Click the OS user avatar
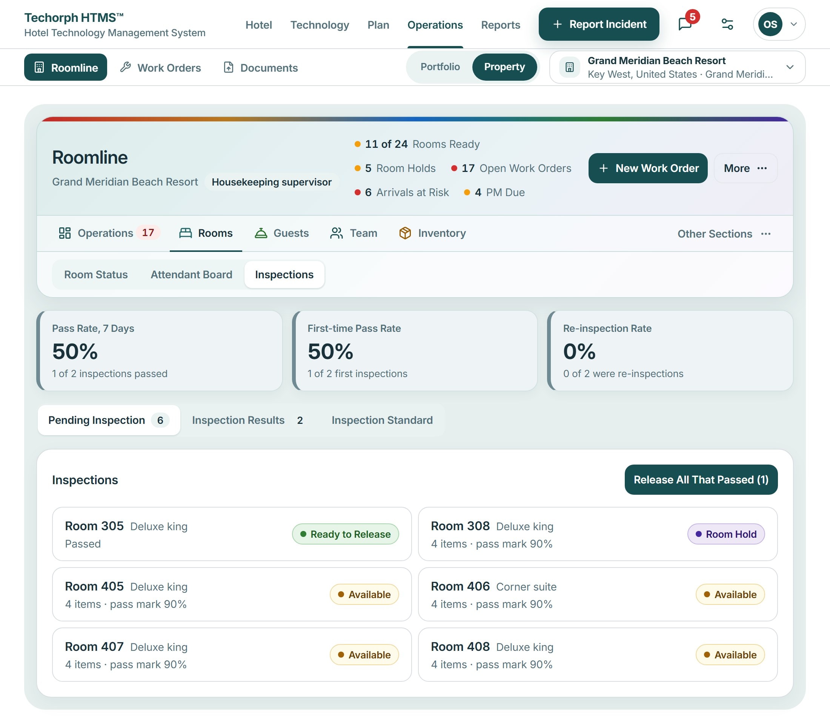 tap(770, 24)
